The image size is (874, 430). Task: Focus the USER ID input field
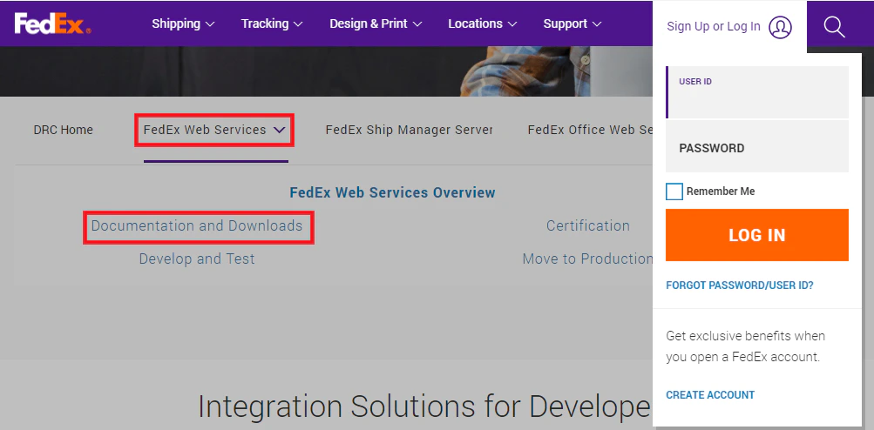(757, 92)
